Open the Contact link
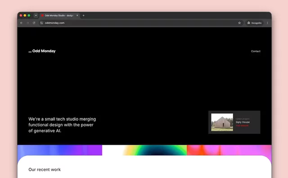 [256, 51]
